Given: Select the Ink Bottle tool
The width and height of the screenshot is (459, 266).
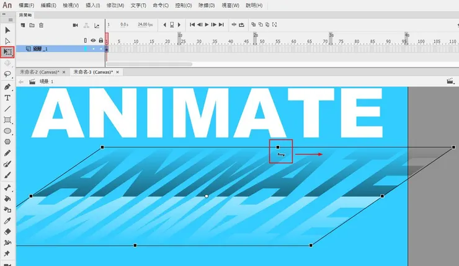Looking at the screenshot, I should click(x=7, y=210).
